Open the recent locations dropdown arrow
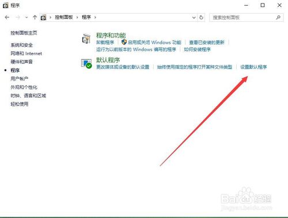Viewport: 288px width, 218px height. point(26,17)
